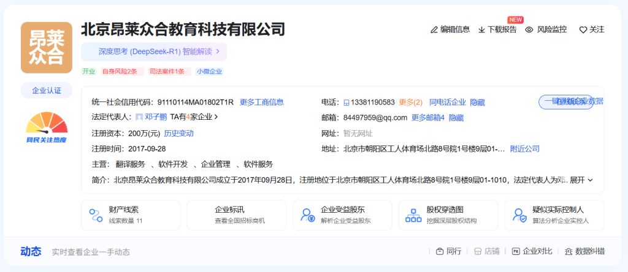The image size is (628, 272).
Task: Open 同行 link in bottom bar
Action: tap(454, 251)
